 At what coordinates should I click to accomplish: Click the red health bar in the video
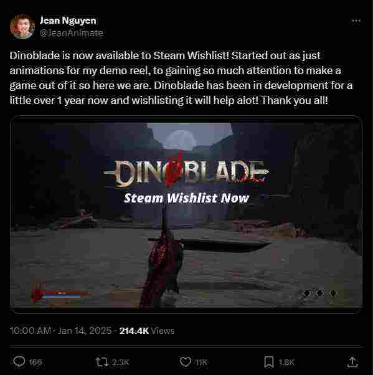(x=61, y=293)
